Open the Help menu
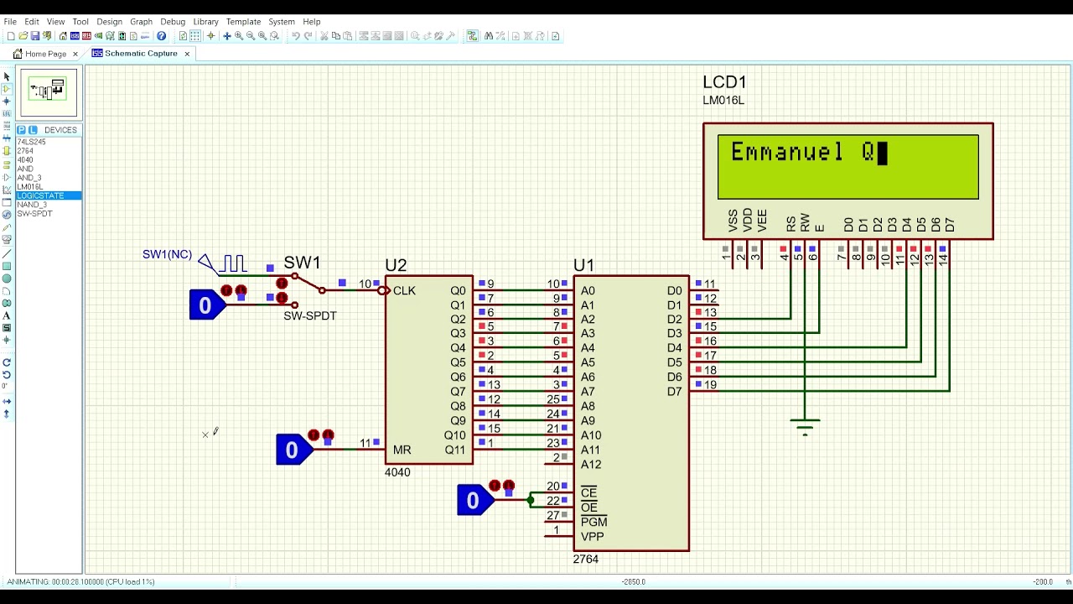1073x604 pixels. pos(312,22)
